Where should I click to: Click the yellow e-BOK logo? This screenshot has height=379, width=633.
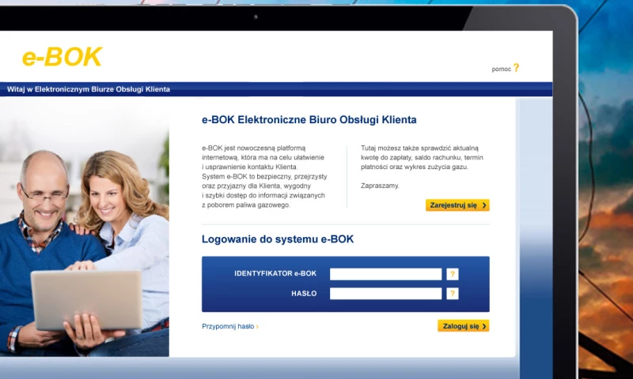[62, 57]
